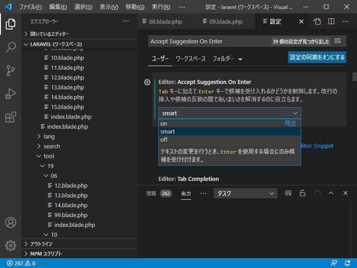This screenshot has height=268, width=357.
Task: Click the Manage gear icon
Action: click(11, 245)
